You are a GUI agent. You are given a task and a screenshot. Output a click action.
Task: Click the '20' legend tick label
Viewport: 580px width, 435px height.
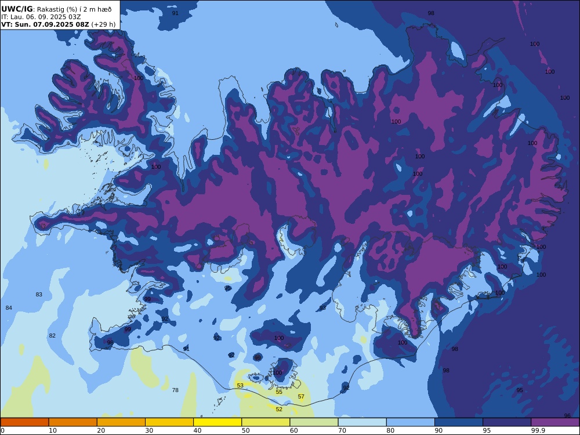(x=101, y=430)
